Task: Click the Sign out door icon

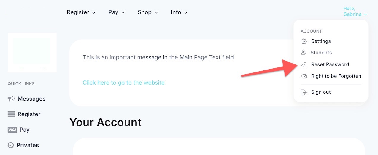Action: pyautogui.click(x=304, y=92)
